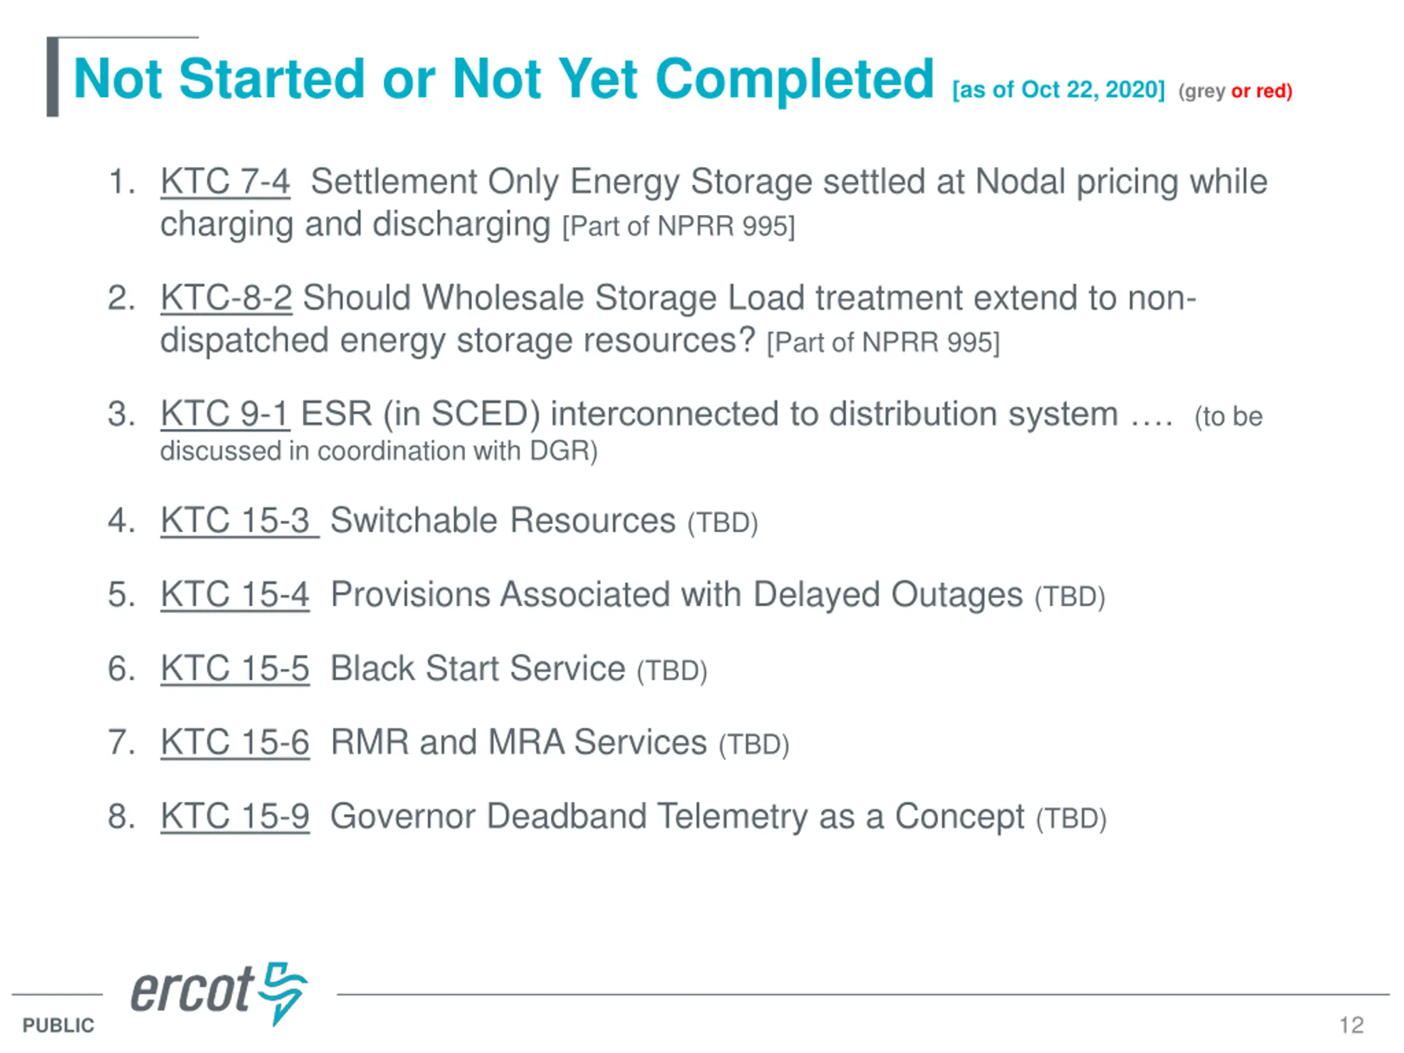The height and width of the screenshot is (1053, 1404).
Task: Click the first '[Part of NPRR 995]' note
Action: pyautogui.click(x=678, y=227)
